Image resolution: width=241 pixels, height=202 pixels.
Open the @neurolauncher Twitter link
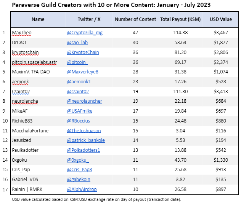click(x=84, y=101)
